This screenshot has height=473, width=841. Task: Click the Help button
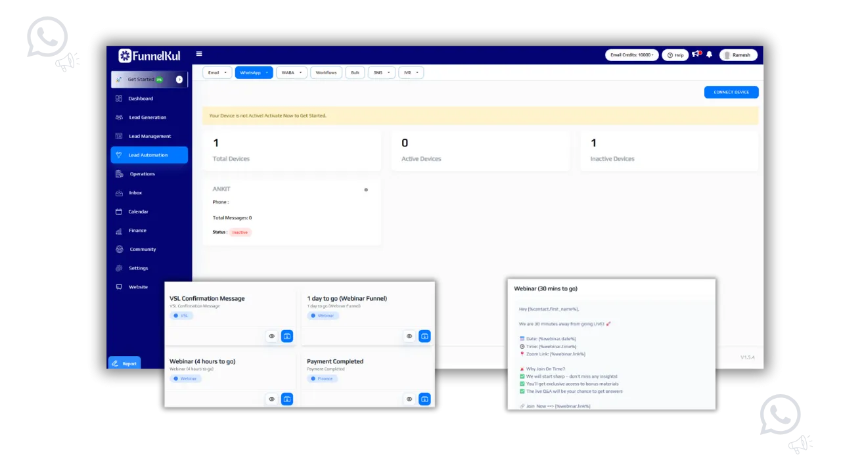pyautogui.click(x=675, y=55)
